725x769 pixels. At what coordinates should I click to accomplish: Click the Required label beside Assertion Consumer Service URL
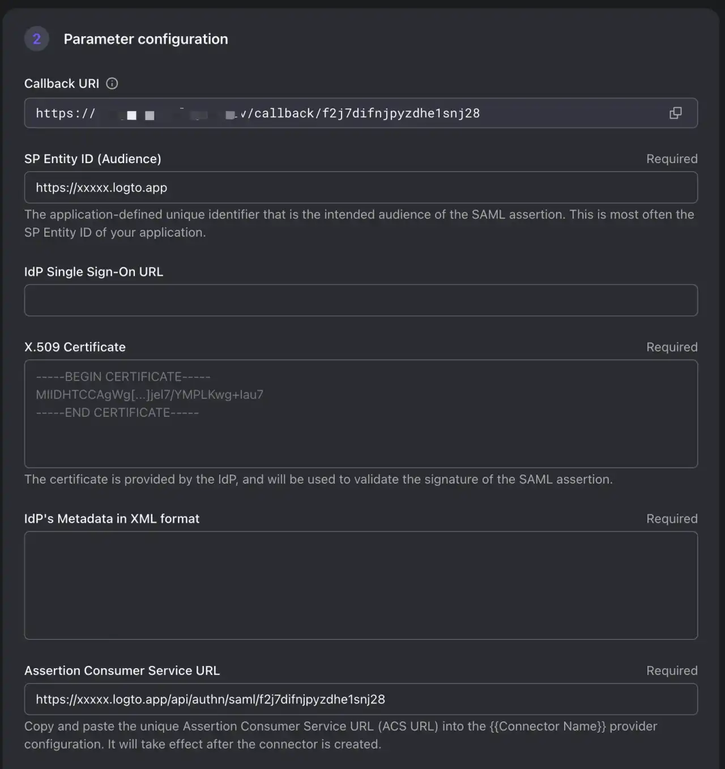click(672, 670)
